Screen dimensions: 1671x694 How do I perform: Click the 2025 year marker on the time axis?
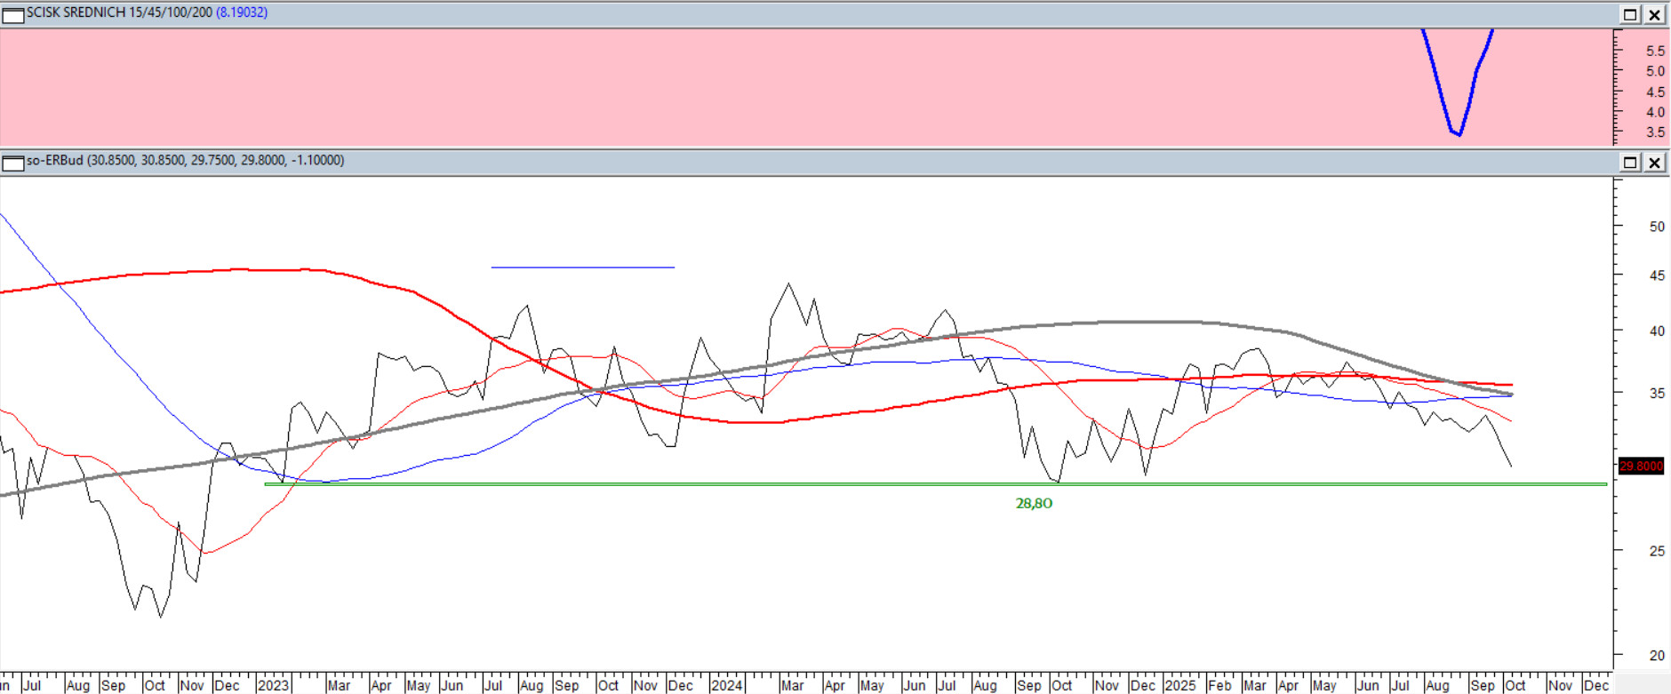[x=1179, y=685]
